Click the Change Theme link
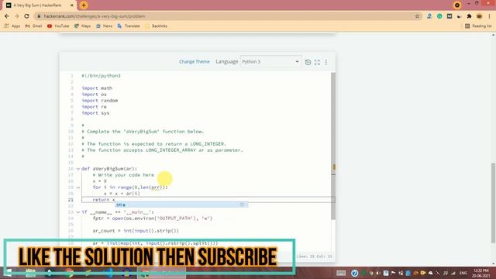 click(195, 62)
